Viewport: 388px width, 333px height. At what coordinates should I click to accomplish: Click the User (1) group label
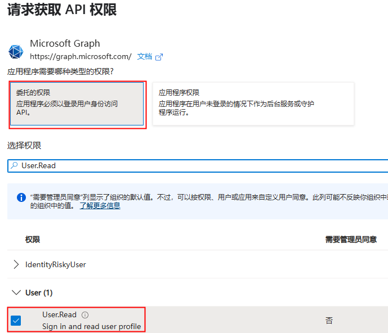(39, 292)
